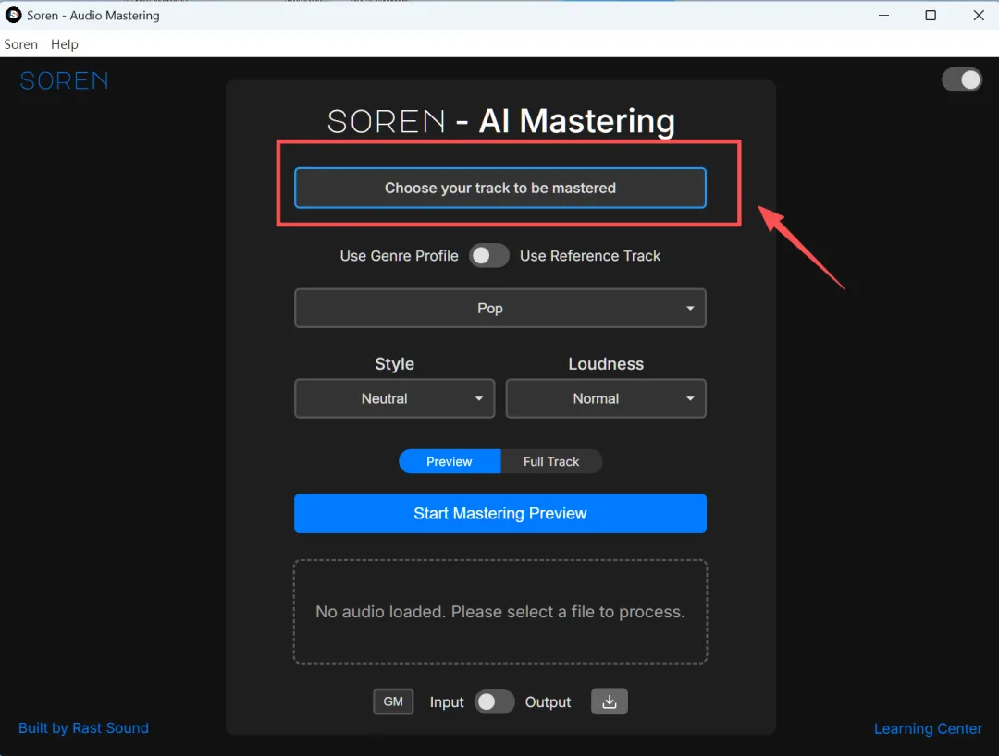Click the Loudness heading
Screen dimensions: 999x756
click(x=606, y=363)
